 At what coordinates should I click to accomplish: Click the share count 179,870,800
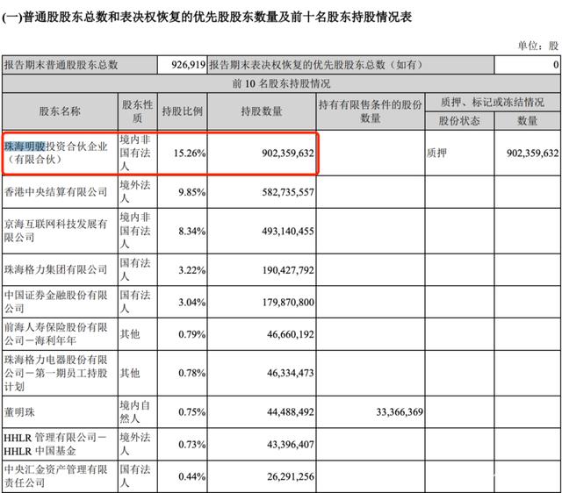(288, 302)
